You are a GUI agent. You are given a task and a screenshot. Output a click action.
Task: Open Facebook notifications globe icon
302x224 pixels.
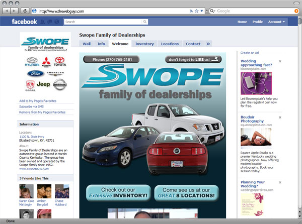[x=56, y=22]
